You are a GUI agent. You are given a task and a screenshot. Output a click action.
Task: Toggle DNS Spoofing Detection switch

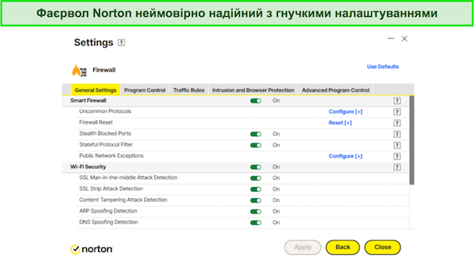(256, 222)
